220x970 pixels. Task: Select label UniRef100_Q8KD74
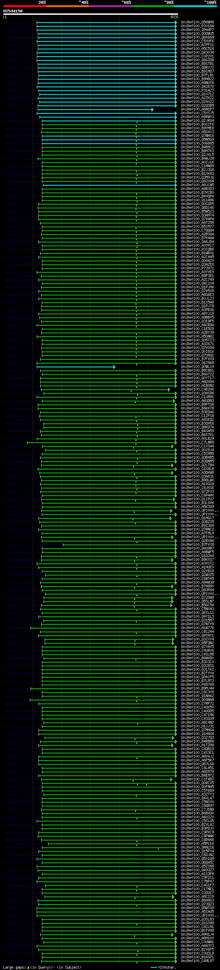197,427
